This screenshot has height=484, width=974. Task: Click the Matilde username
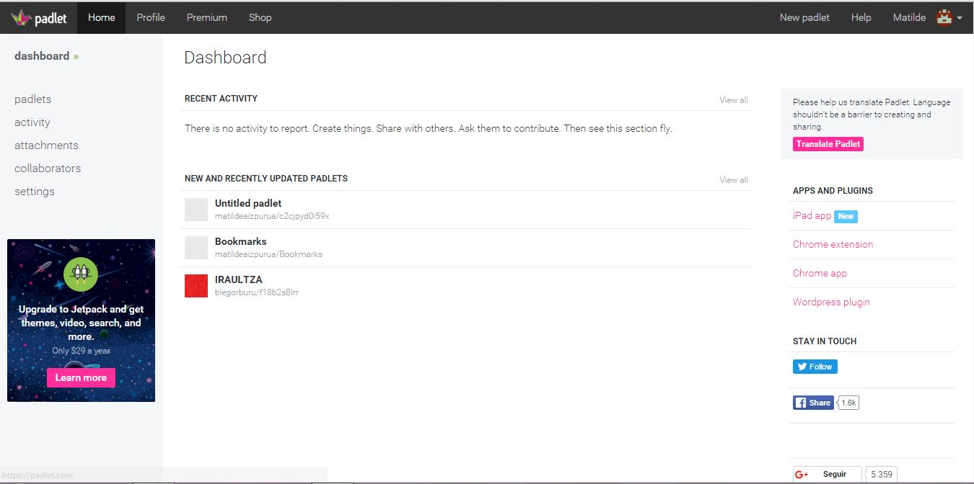tap(909, 17)
